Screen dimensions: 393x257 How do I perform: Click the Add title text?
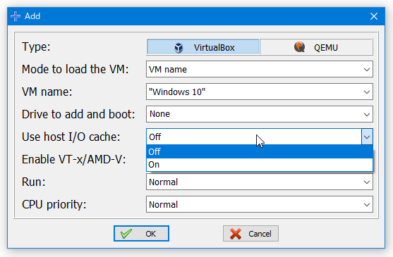32,16
